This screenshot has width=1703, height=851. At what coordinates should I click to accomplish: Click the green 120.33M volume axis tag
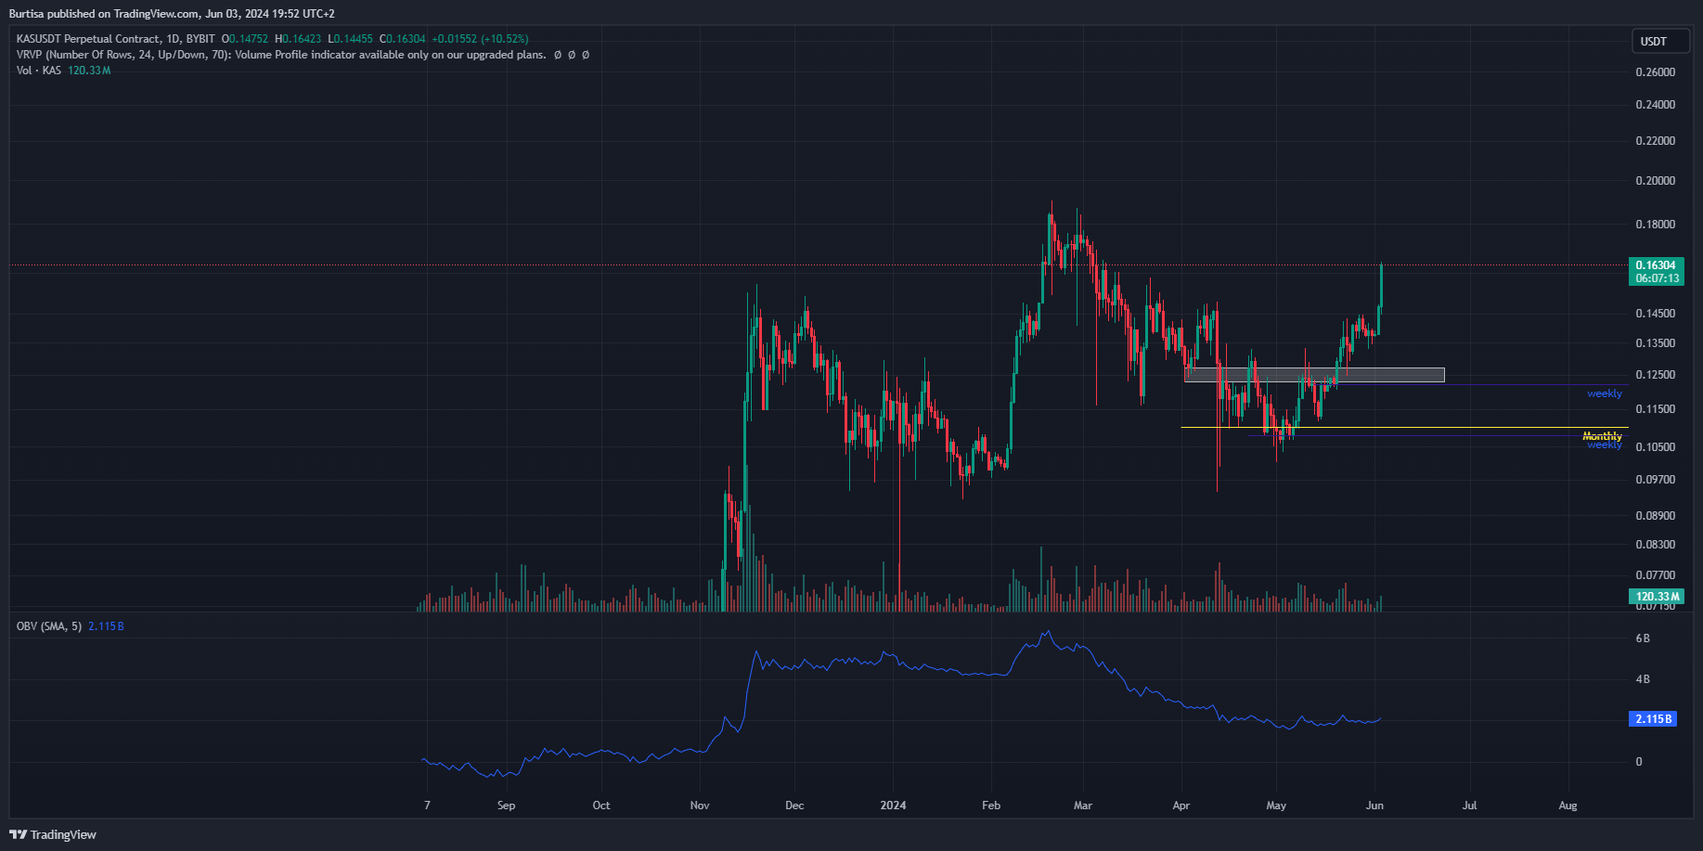click(1657, 597)
